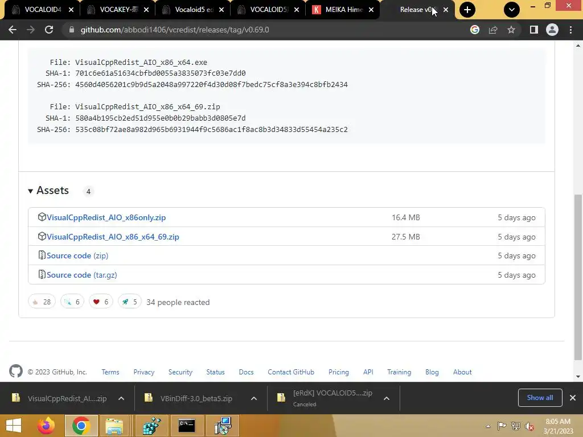Viewport: 583px width, 437px height.
Task: Open Firefox from the taskbar
Action: click(47, 426)
